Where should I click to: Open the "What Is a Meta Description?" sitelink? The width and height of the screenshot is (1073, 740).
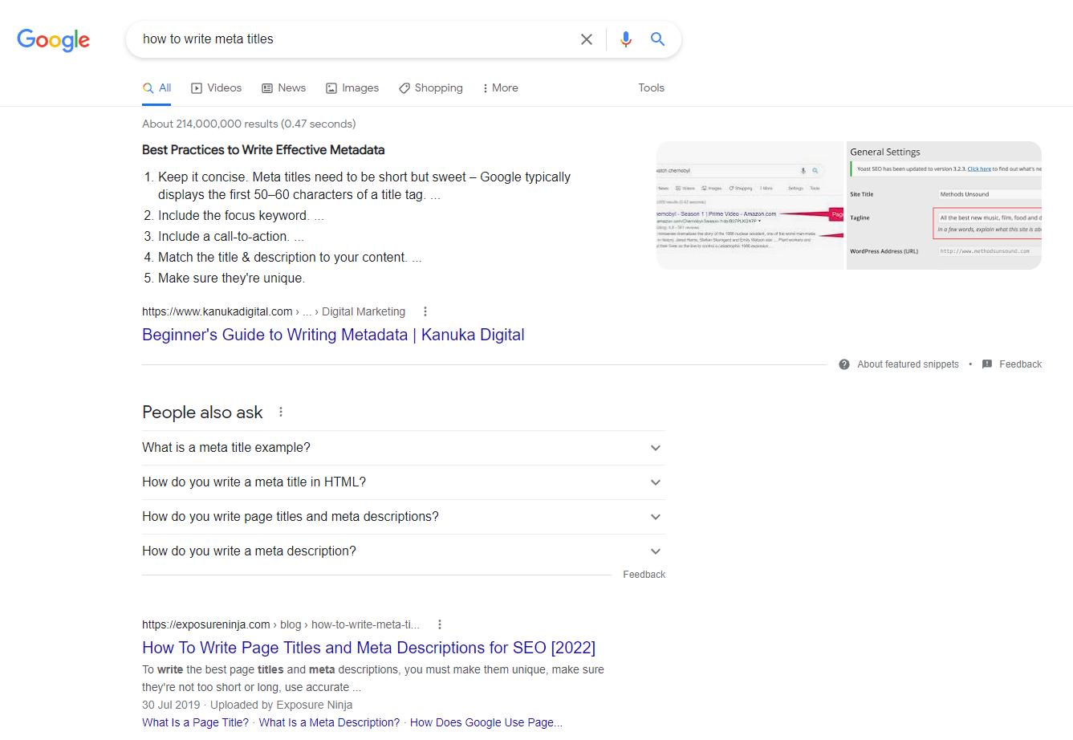[328, 722]
